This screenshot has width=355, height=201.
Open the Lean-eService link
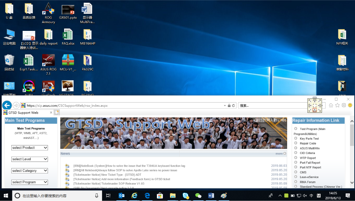[x=309, y=177]
